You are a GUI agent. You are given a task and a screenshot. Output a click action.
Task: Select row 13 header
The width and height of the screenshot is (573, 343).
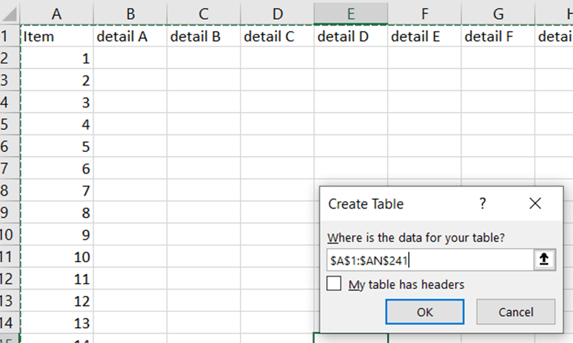pyautogui.click(x=10, y=300)
